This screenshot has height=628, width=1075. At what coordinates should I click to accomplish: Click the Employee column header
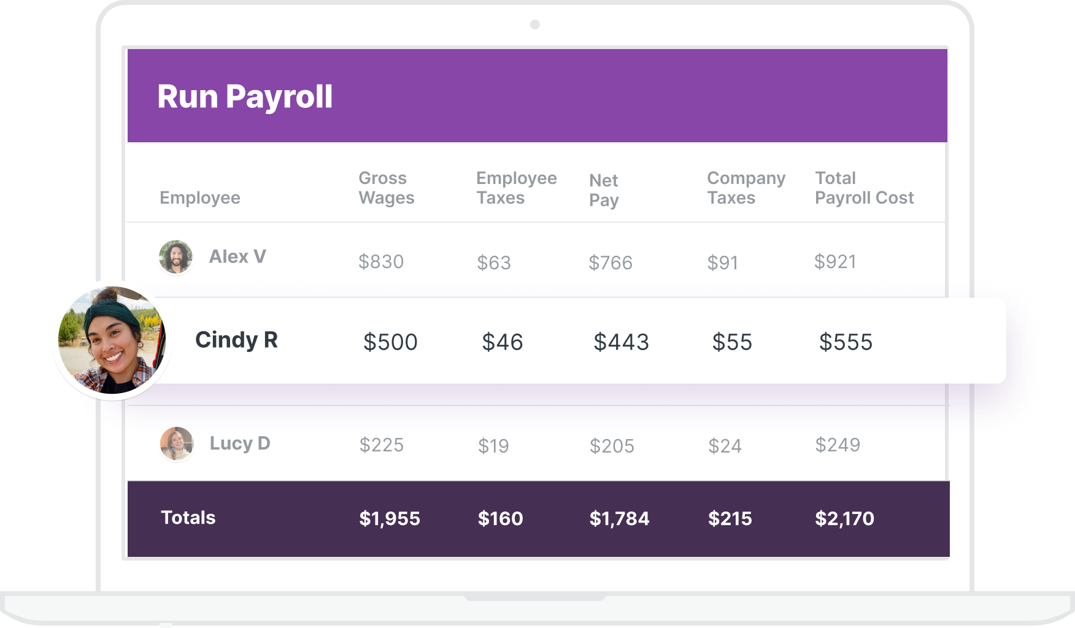click(200, 197)
